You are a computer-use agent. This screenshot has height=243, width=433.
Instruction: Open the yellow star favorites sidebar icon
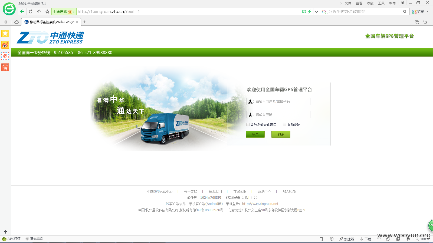(x=5, y=33)
